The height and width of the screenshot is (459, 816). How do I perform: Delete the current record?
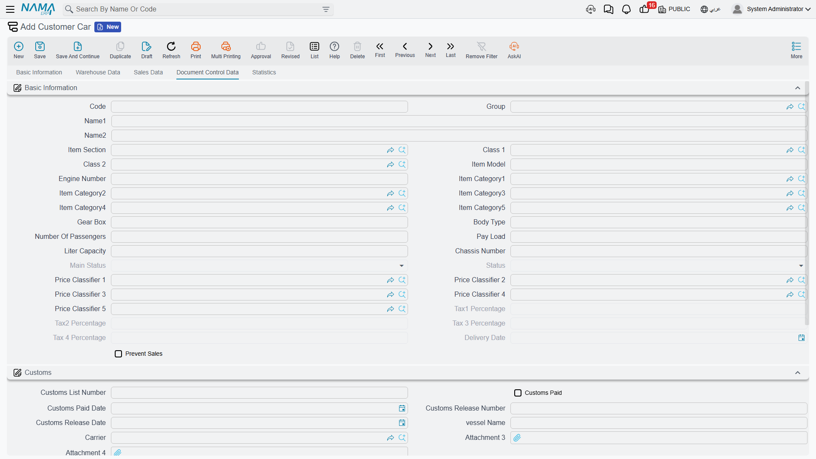[x=357, y=50]
